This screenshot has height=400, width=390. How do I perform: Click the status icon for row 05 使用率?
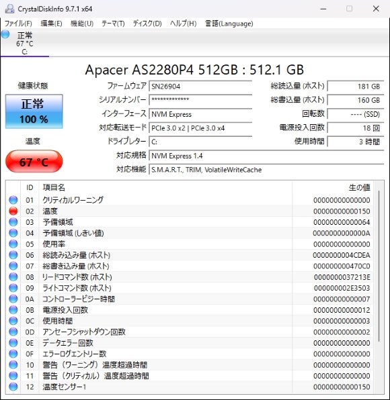pos(13,244)
